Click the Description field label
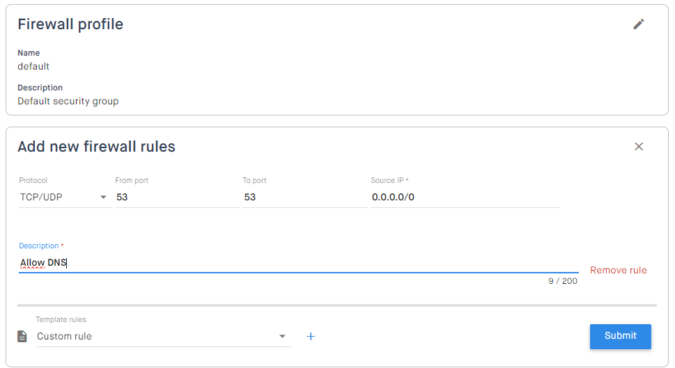The width and height of the screenshot is (675, 368). pos(39,246)
